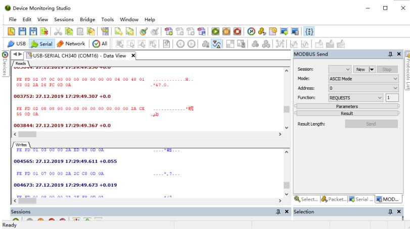This screenshot has width=410, height=229.
Task: Click the circular tools icon after stop button
Action: pyautogui.click(x=251, y=31)
